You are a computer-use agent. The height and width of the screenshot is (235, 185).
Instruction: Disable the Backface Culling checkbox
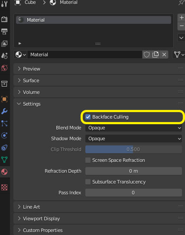coord(88,117)
